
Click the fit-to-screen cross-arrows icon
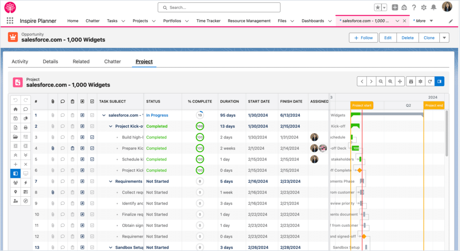coord(400,81)
